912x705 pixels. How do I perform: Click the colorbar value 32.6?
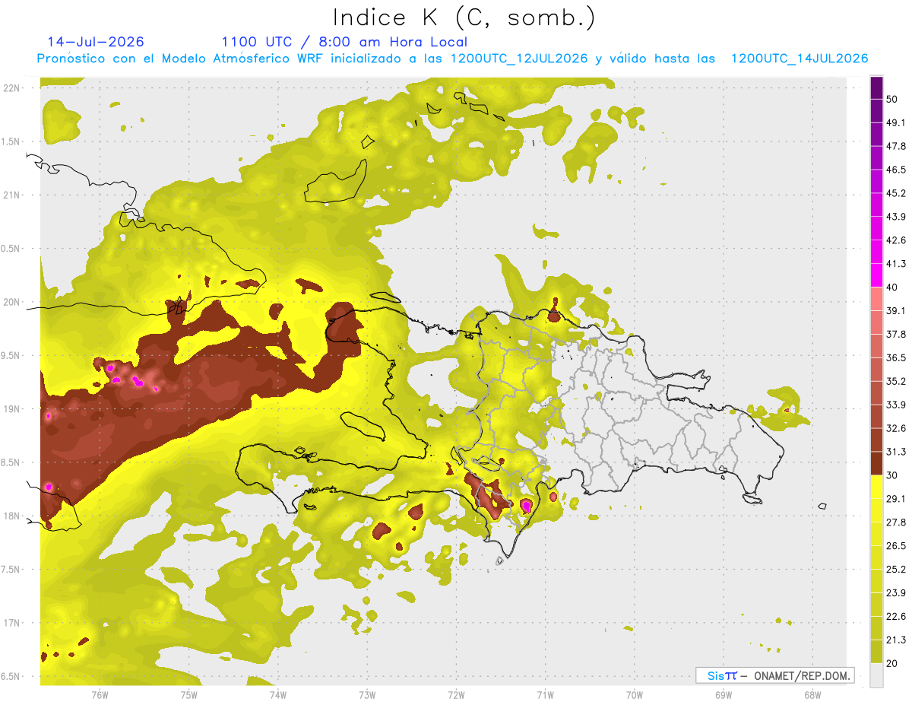coord(896,428)
